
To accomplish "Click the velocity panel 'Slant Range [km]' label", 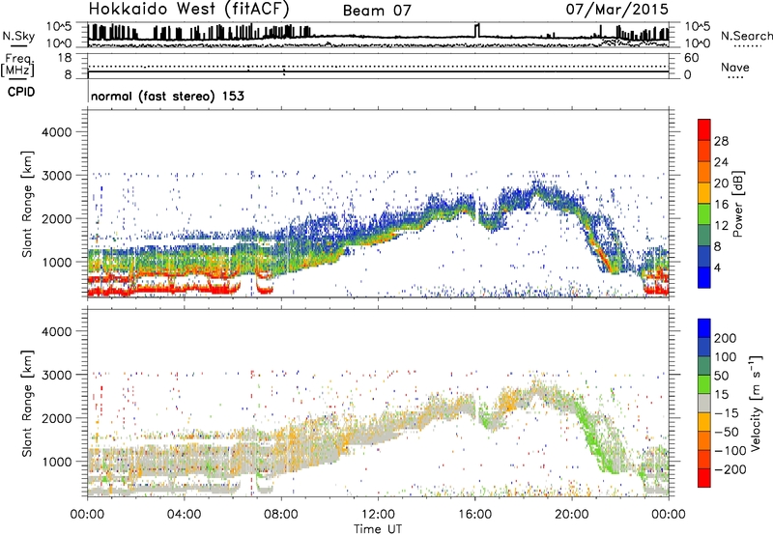I will (27, 403).
